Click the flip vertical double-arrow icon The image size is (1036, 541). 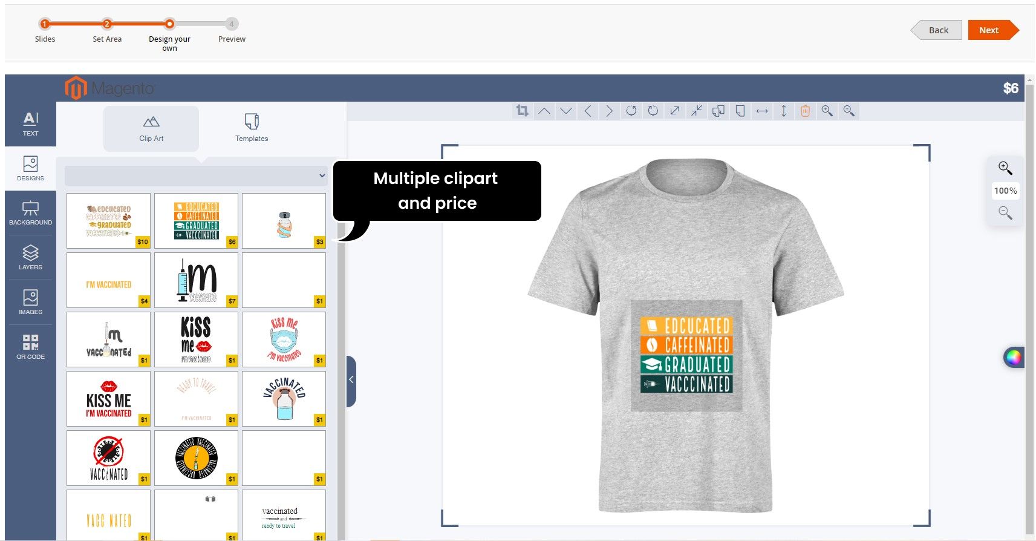tap(783, 111)
